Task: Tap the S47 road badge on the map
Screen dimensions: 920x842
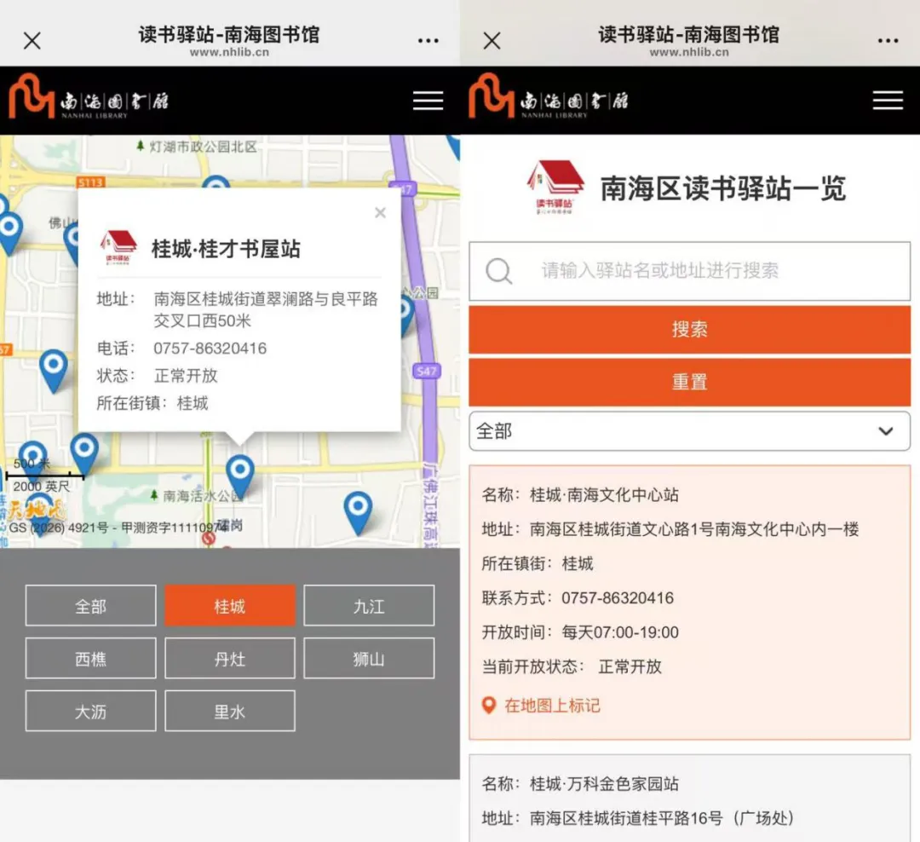Action: 427,371
